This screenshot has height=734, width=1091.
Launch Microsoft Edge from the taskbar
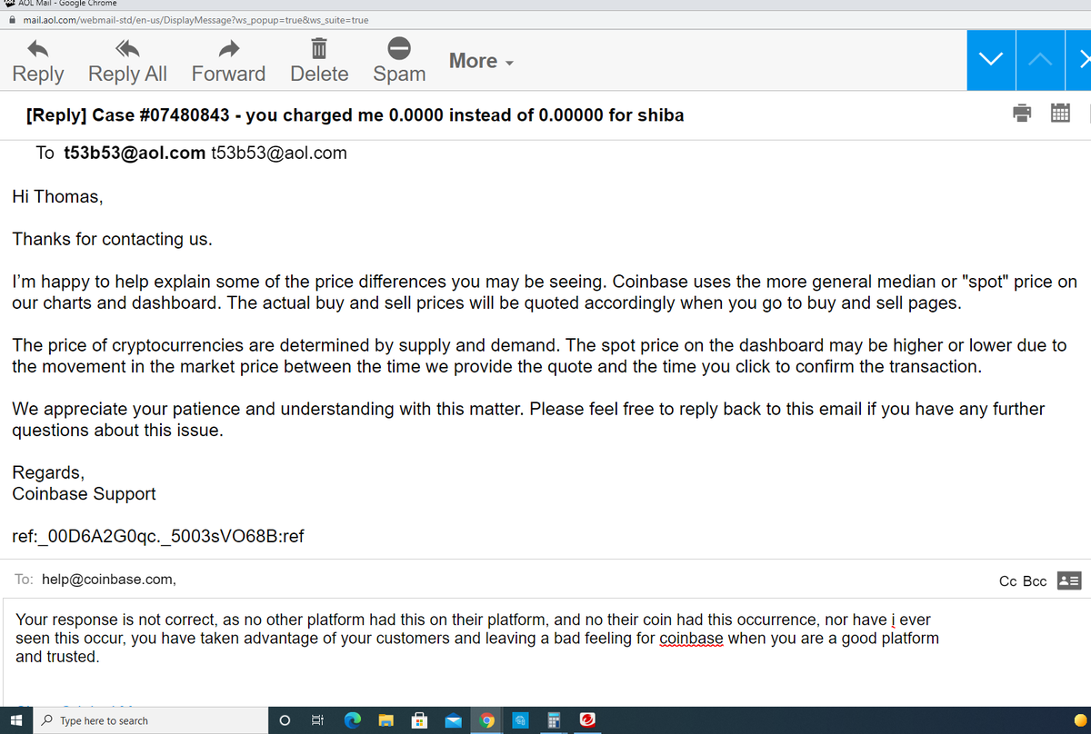(353, 720)
